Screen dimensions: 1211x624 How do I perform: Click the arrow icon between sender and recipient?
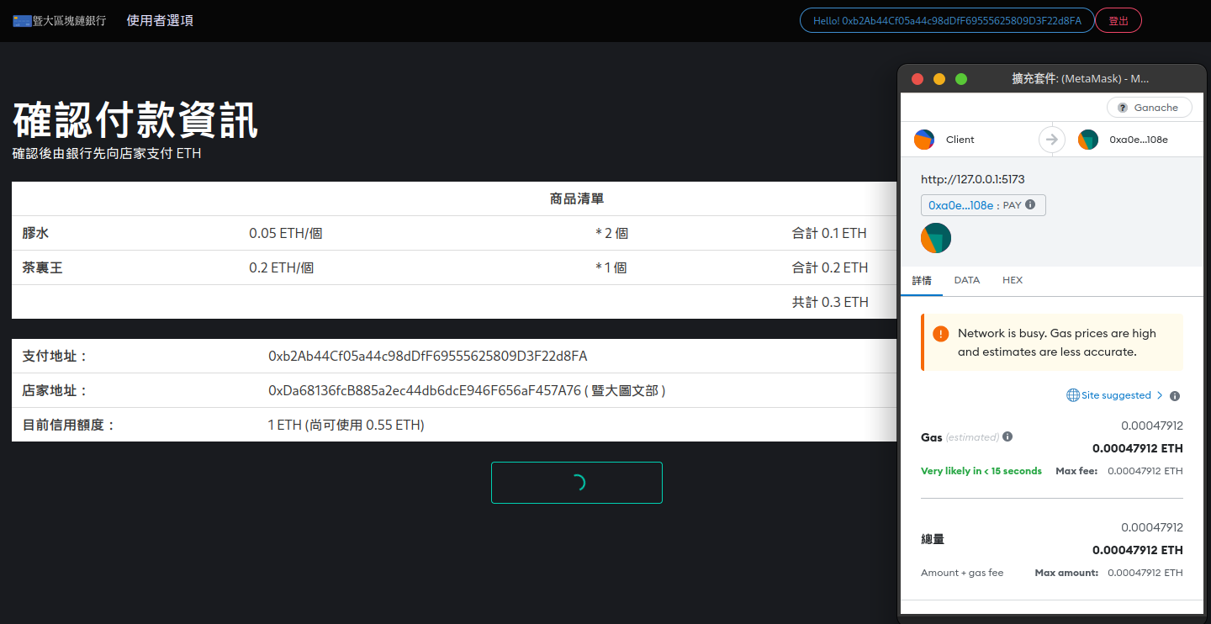coord(1051,140)
